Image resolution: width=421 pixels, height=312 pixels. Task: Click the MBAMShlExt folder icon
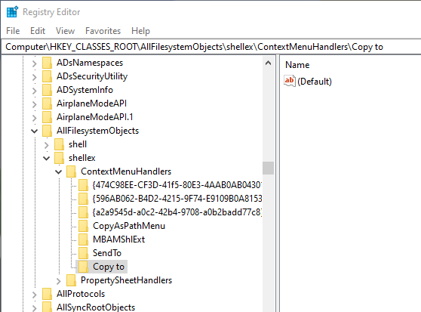point(83,239)
